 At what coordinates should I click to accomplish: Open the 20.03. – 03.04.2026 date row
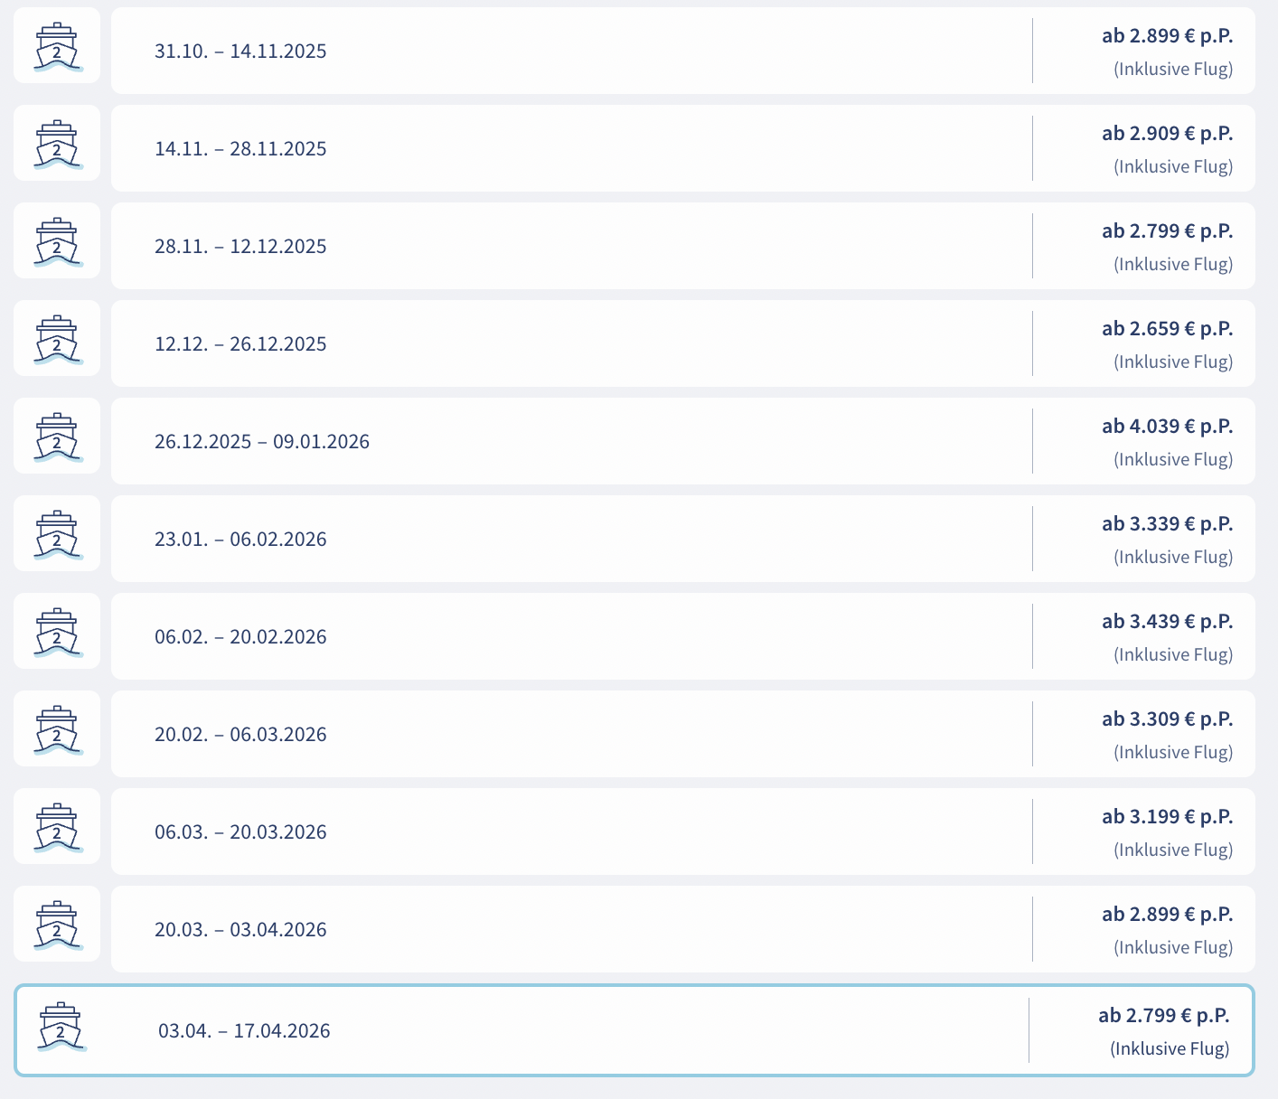pos(240,930)
